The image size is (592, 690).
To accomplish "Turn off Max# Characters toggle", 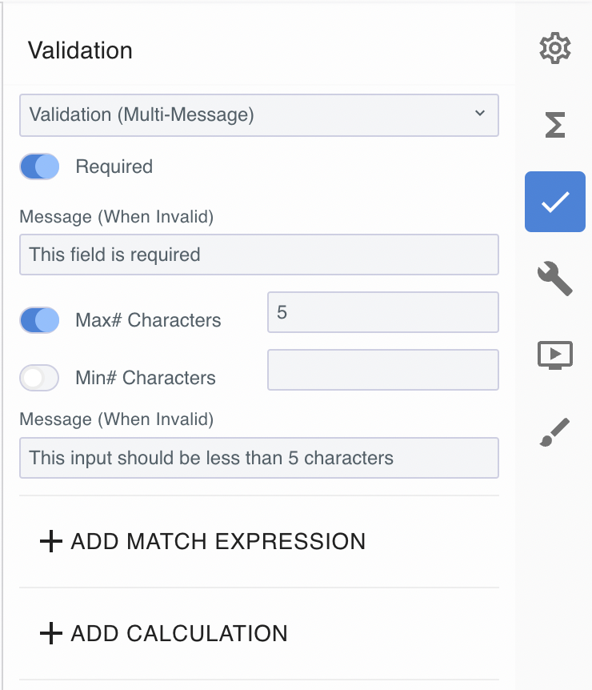I will pyautogui.click(x=39, y=320).
